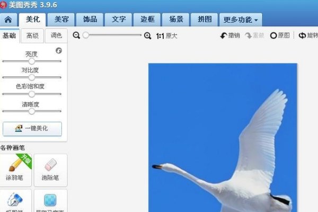Click the 色彩饱和度 saturation slider handle
Image resolution: width=318 pixels, height=212 pixels.
(32, 94)
